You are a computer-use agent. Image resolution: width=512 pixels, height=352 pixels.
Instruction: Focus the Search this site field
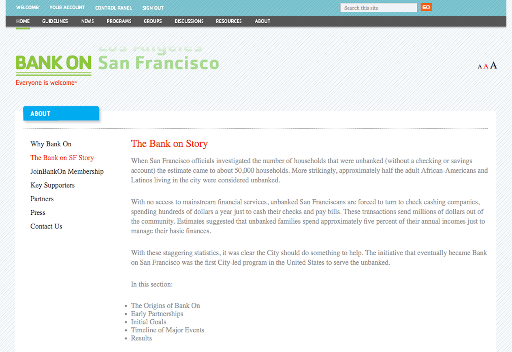[379, 8]
